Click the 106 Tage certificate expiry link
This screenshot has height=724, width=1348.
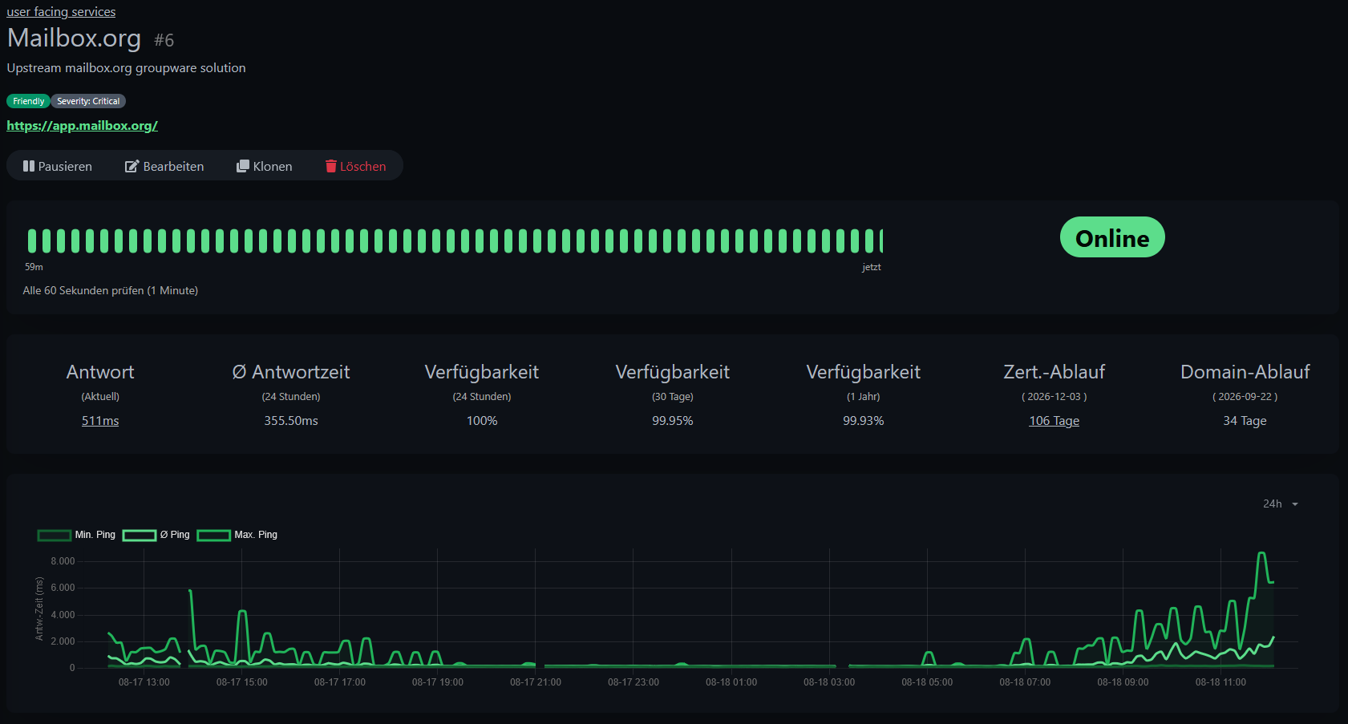1055,421
